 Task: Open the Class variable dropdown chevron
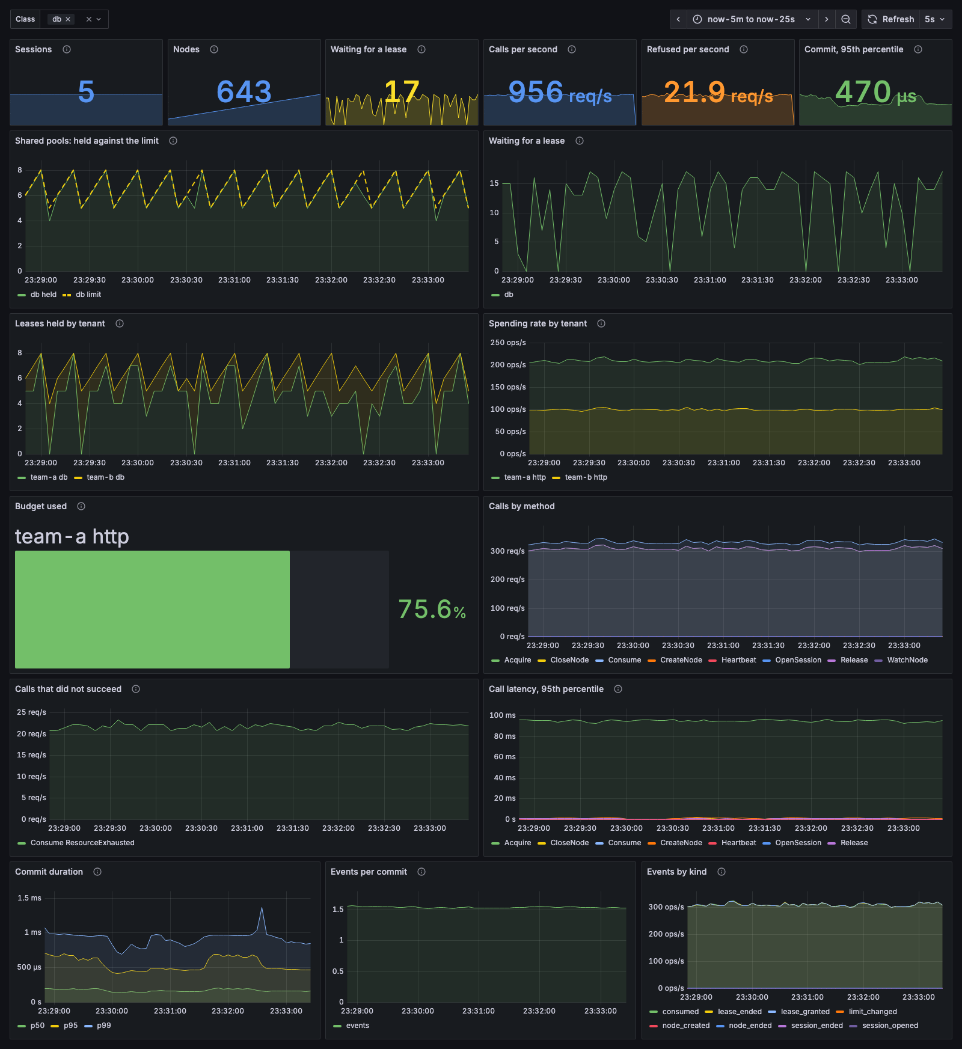point(99,19)
